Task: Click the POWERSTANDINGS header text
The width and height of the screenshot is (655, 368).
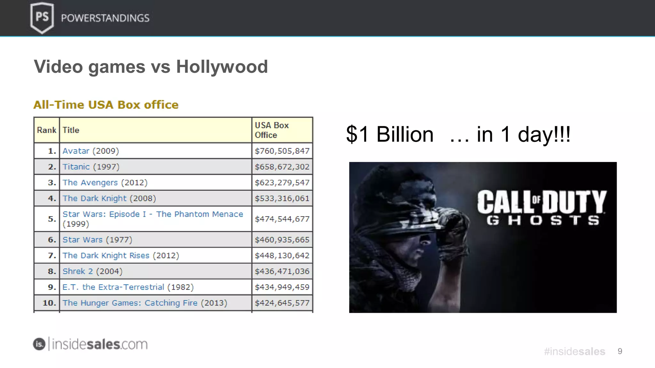Action: (x=105, y=18)
